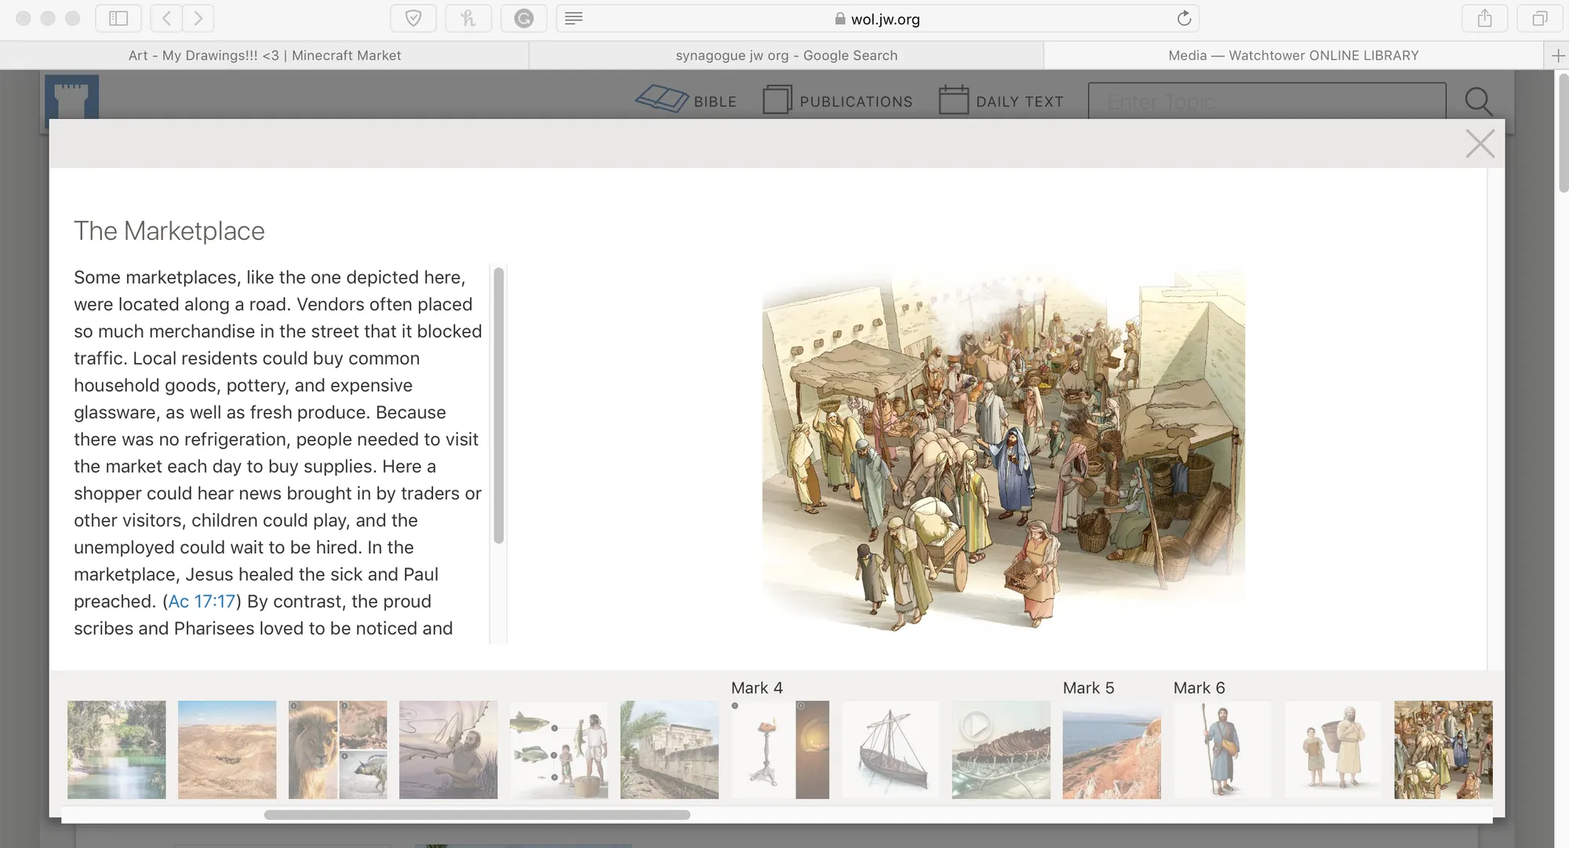Switch to synagogue Google Search tab
1569x848 pixels.
[x=786, y=56]
